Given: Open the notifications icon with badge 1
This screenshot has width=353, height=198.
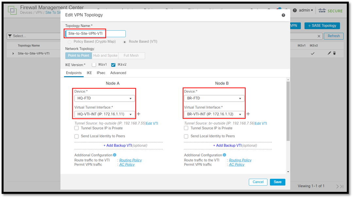Looking at the screenshot, I should 278,9.
